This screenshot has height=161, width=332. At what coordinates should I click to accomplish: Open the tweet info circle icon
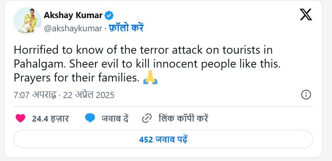point(306,95)
